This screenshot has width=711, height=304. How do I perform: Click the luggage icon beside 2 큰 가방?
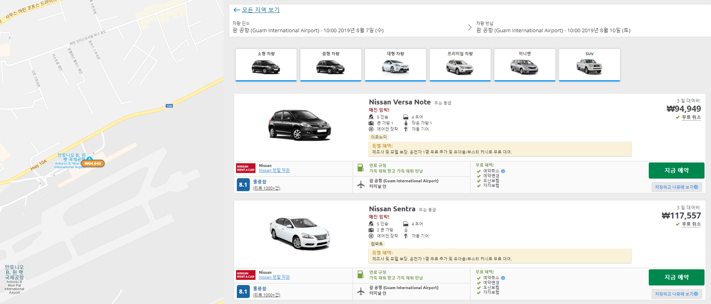coord(371,230)
